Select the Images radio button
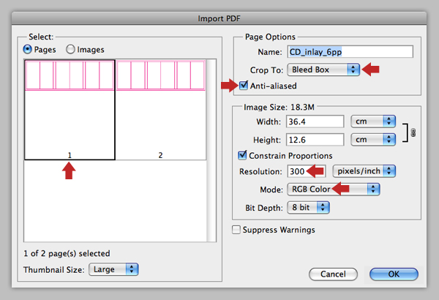 pos(70,49)
